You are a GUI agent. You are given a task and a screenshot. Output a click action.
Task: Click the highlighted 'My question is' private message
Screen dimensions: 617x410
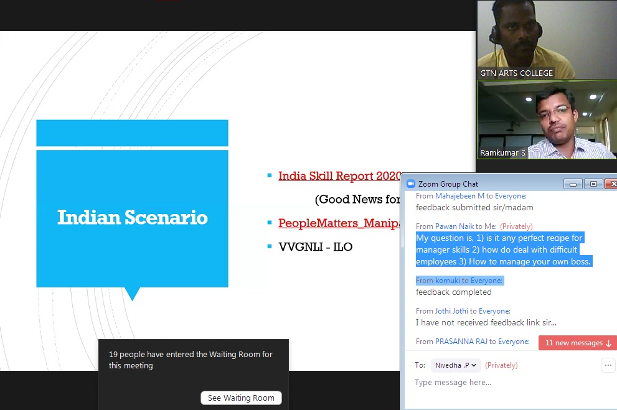[504, 249]
